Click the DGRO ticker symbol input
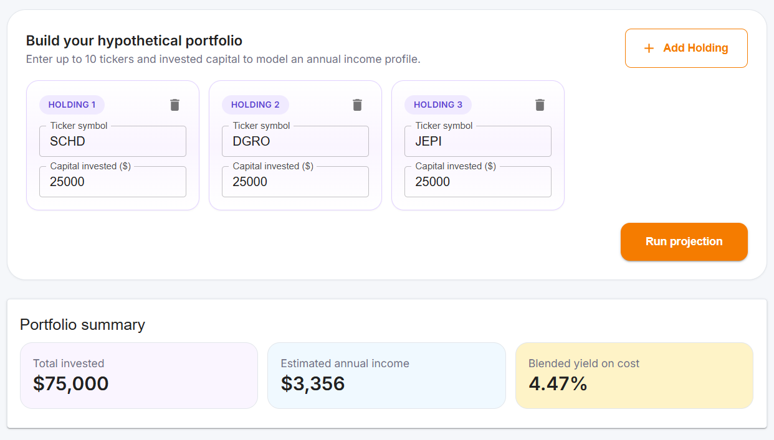Screen dimensions: 774x440 click(295, 141)
